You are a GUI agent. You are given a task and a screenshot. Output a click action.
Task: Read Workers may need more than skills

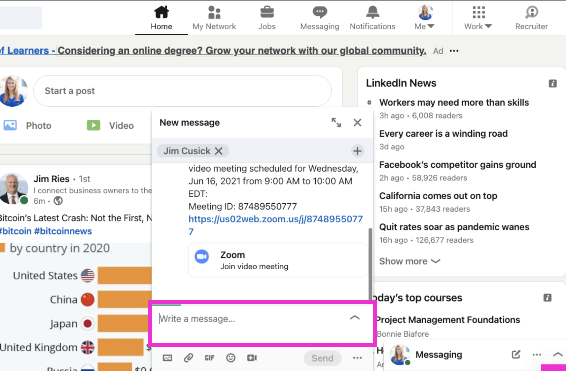click(454, 102)
